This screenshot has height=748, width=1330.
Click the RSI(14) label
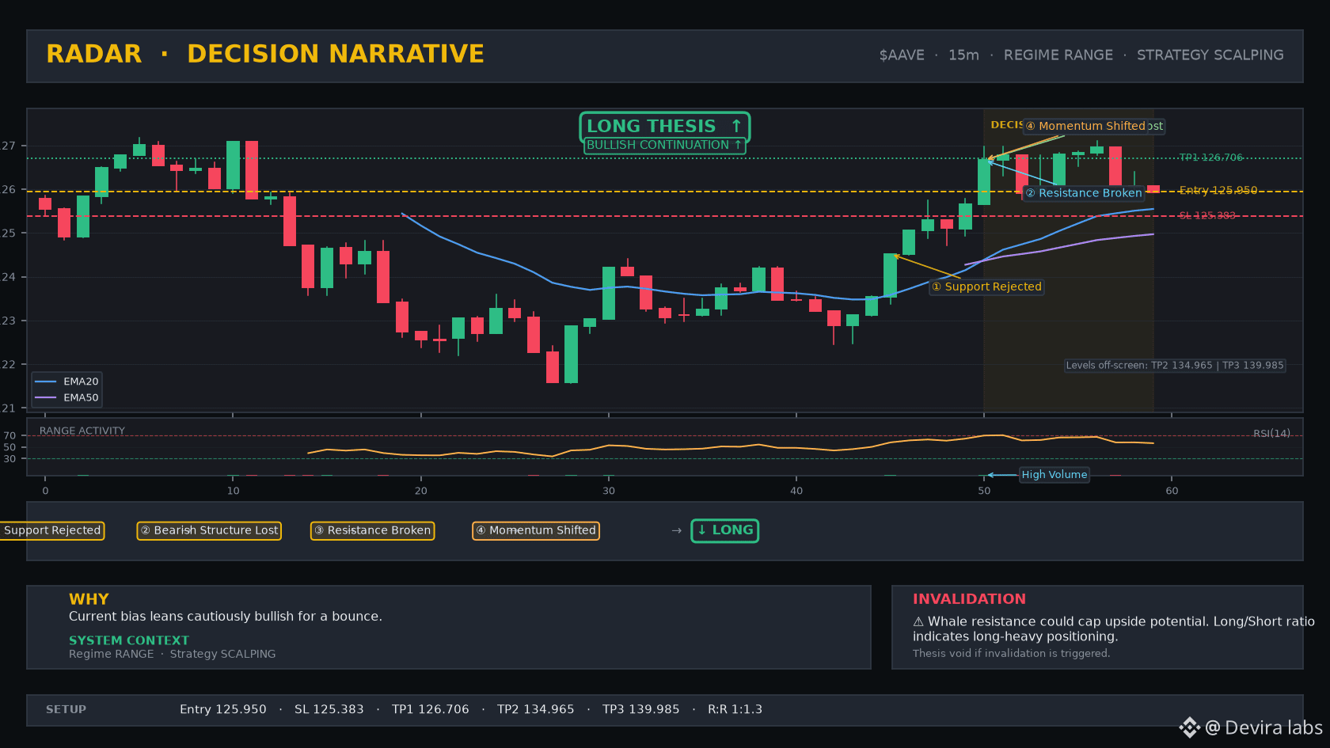[1271, 434]
